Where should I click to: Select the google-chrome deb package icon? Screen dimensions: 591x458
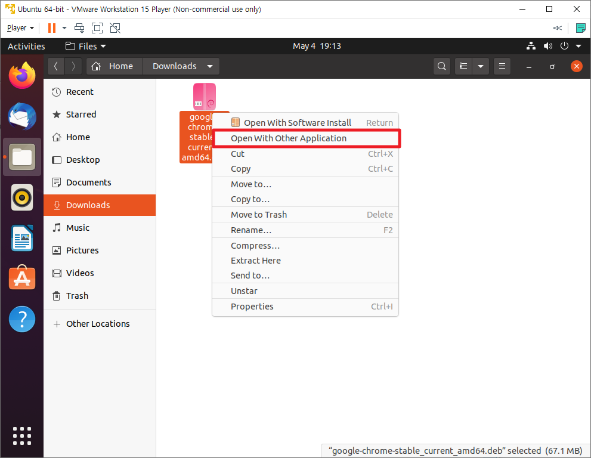205,97
